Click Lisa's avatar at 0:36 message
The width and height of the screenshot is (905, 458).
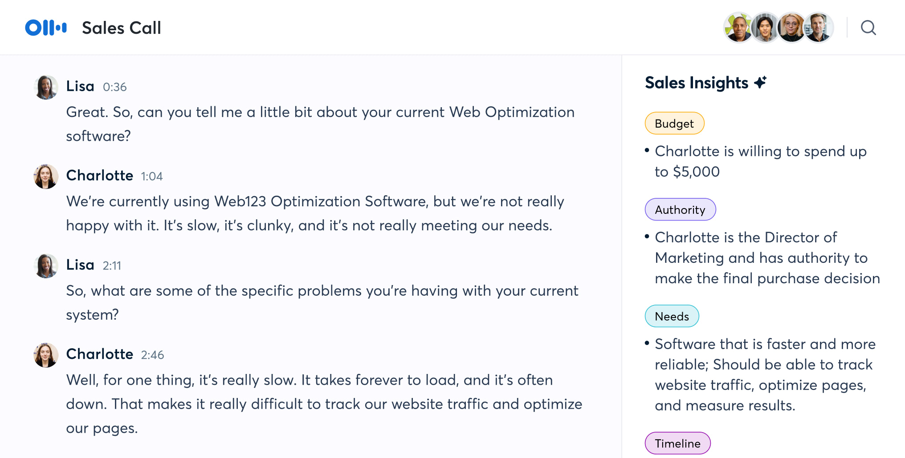46,87
